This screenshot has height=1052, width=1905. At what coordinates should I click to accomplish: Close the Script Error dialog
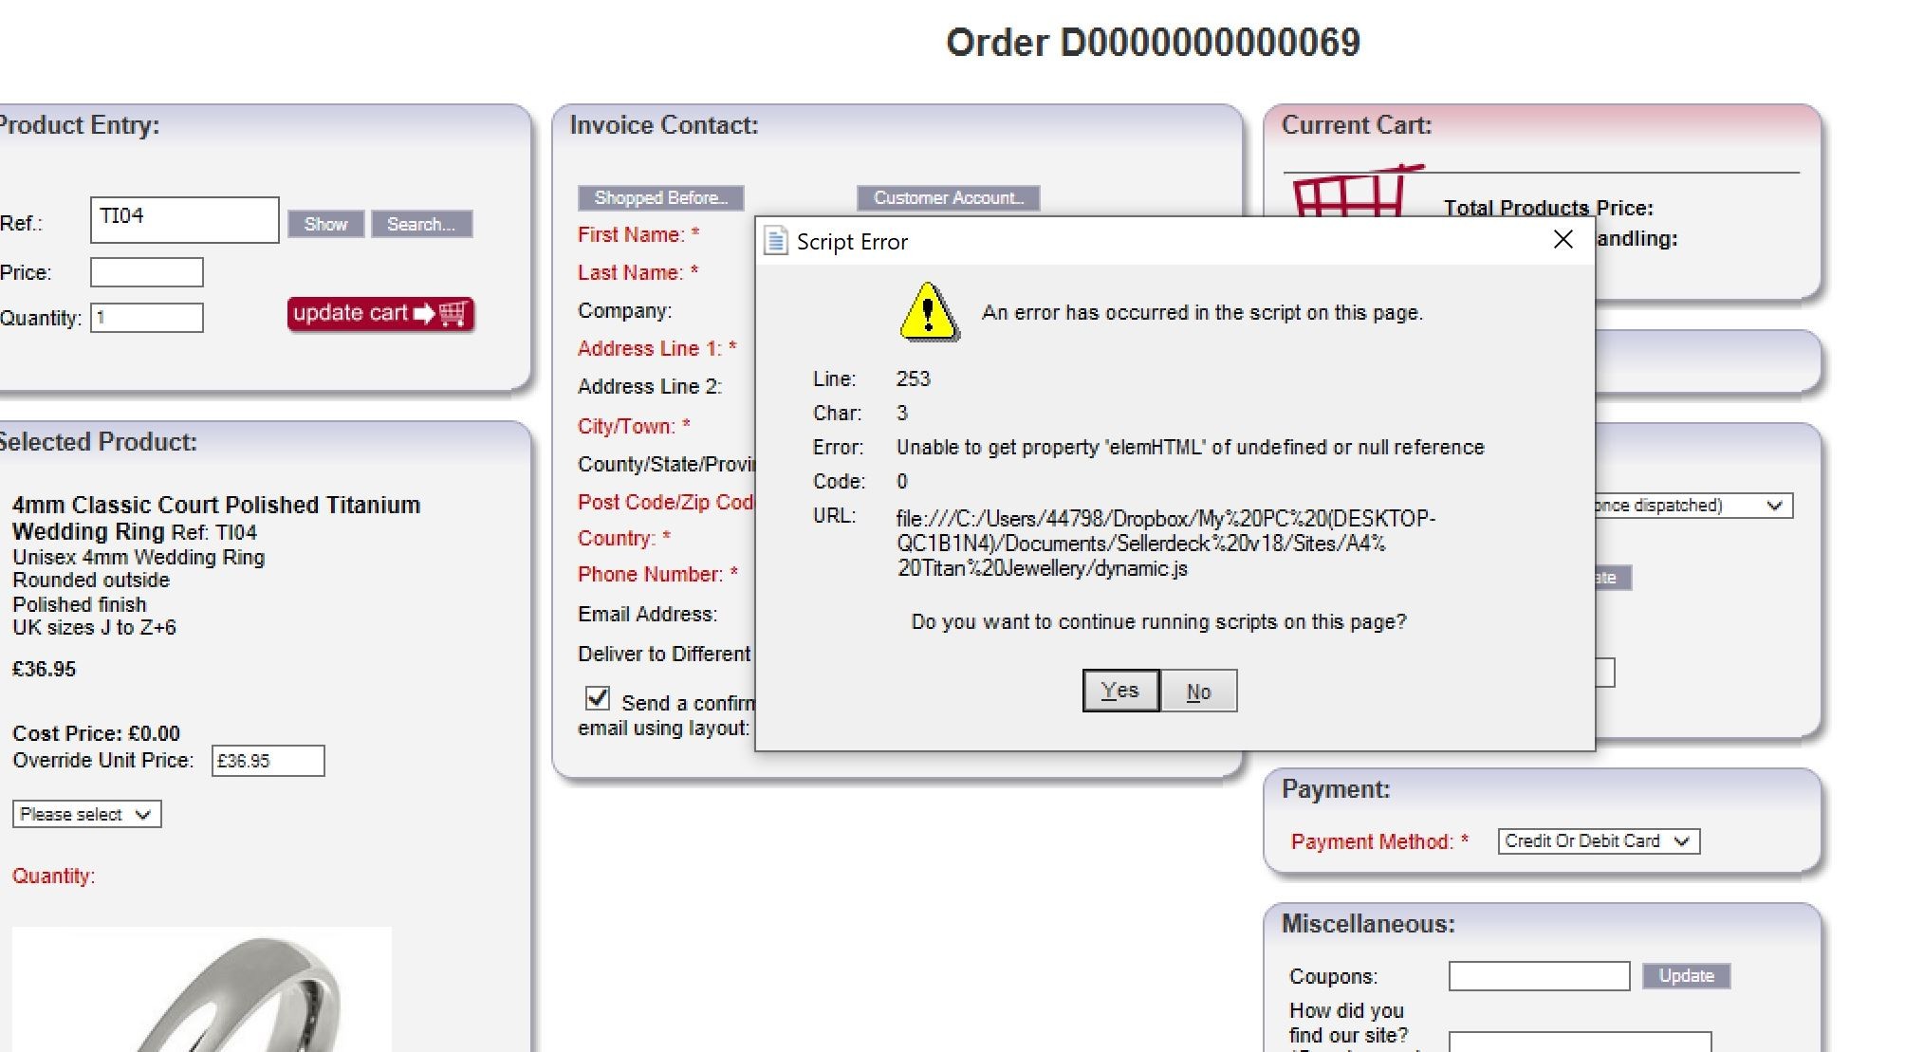pos(1563,240)
